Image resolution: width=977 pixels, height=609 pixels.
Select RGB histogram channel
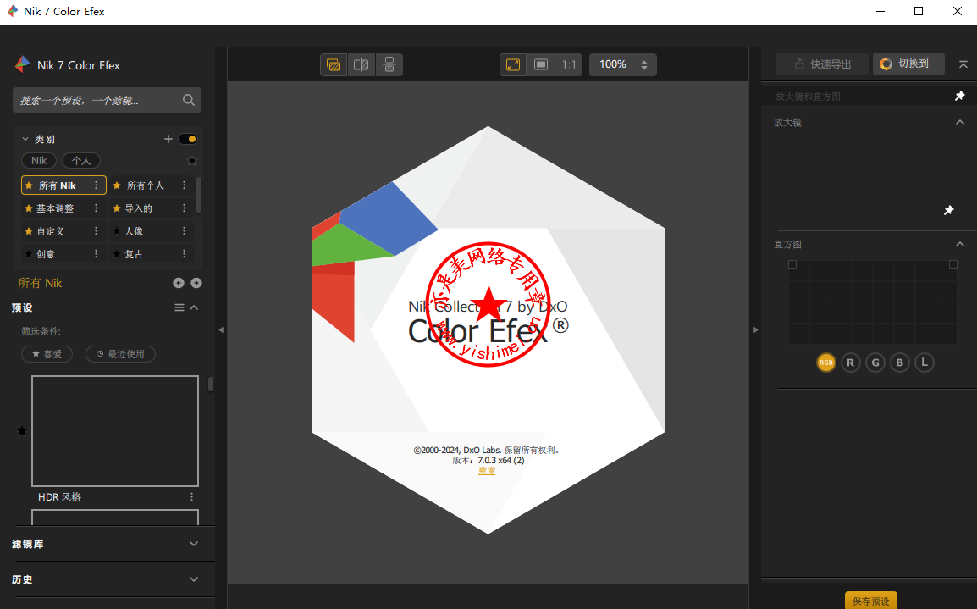click(x=825, y=363)
